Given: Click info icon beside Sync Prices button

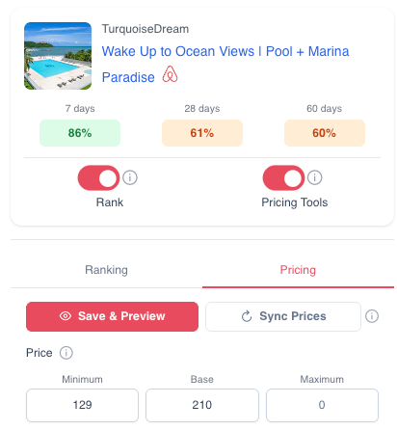Looking at the screenshot, I should 372,316.
